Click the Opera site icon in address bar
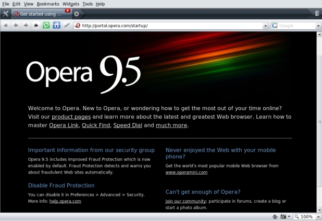The width and height of the screenshot is (322, 221). coord(78,26)
